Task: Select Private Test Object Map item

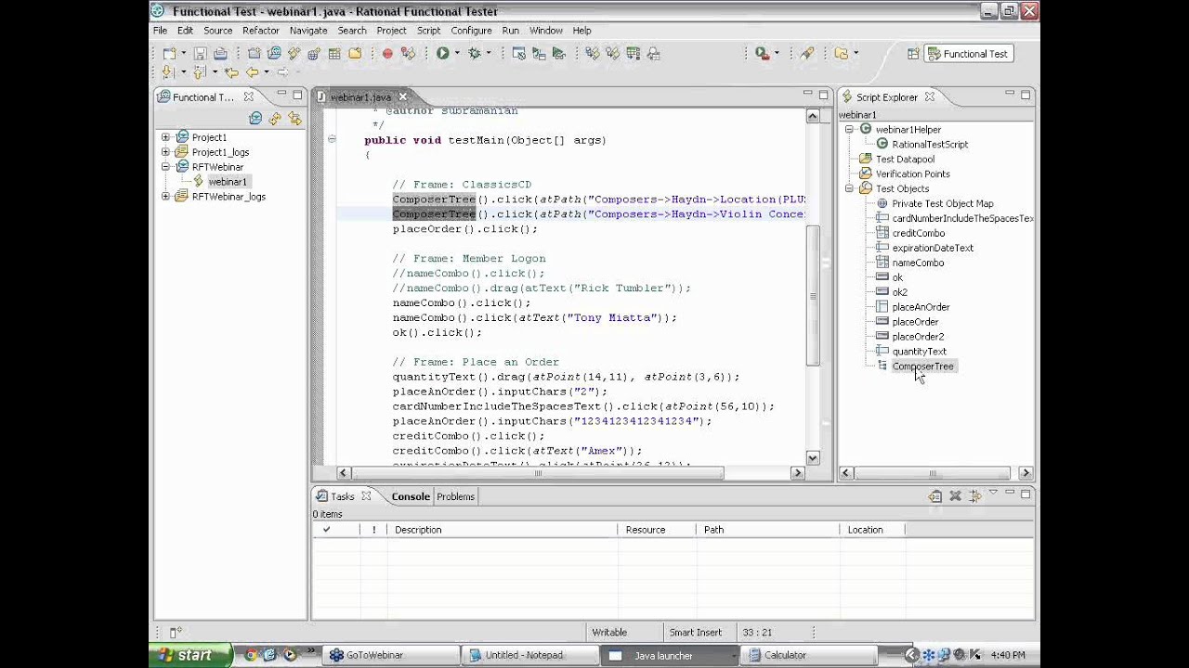Action: coord(942,203)
